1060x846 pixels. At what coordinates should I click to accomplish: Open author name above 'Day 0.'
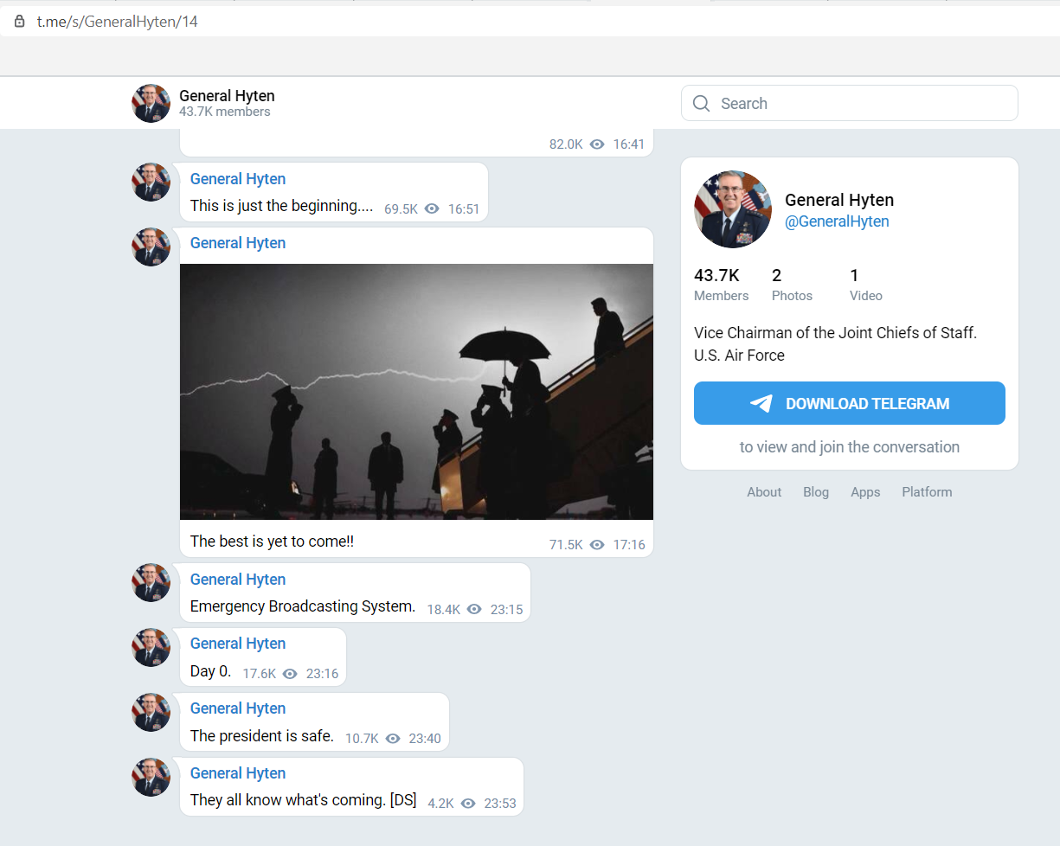coord(238,644)
